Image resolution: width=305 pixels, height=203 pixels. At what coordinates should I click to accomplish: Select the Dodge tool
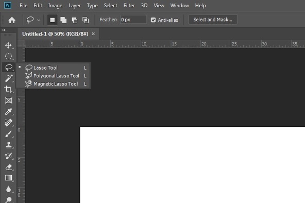point(8,199)
